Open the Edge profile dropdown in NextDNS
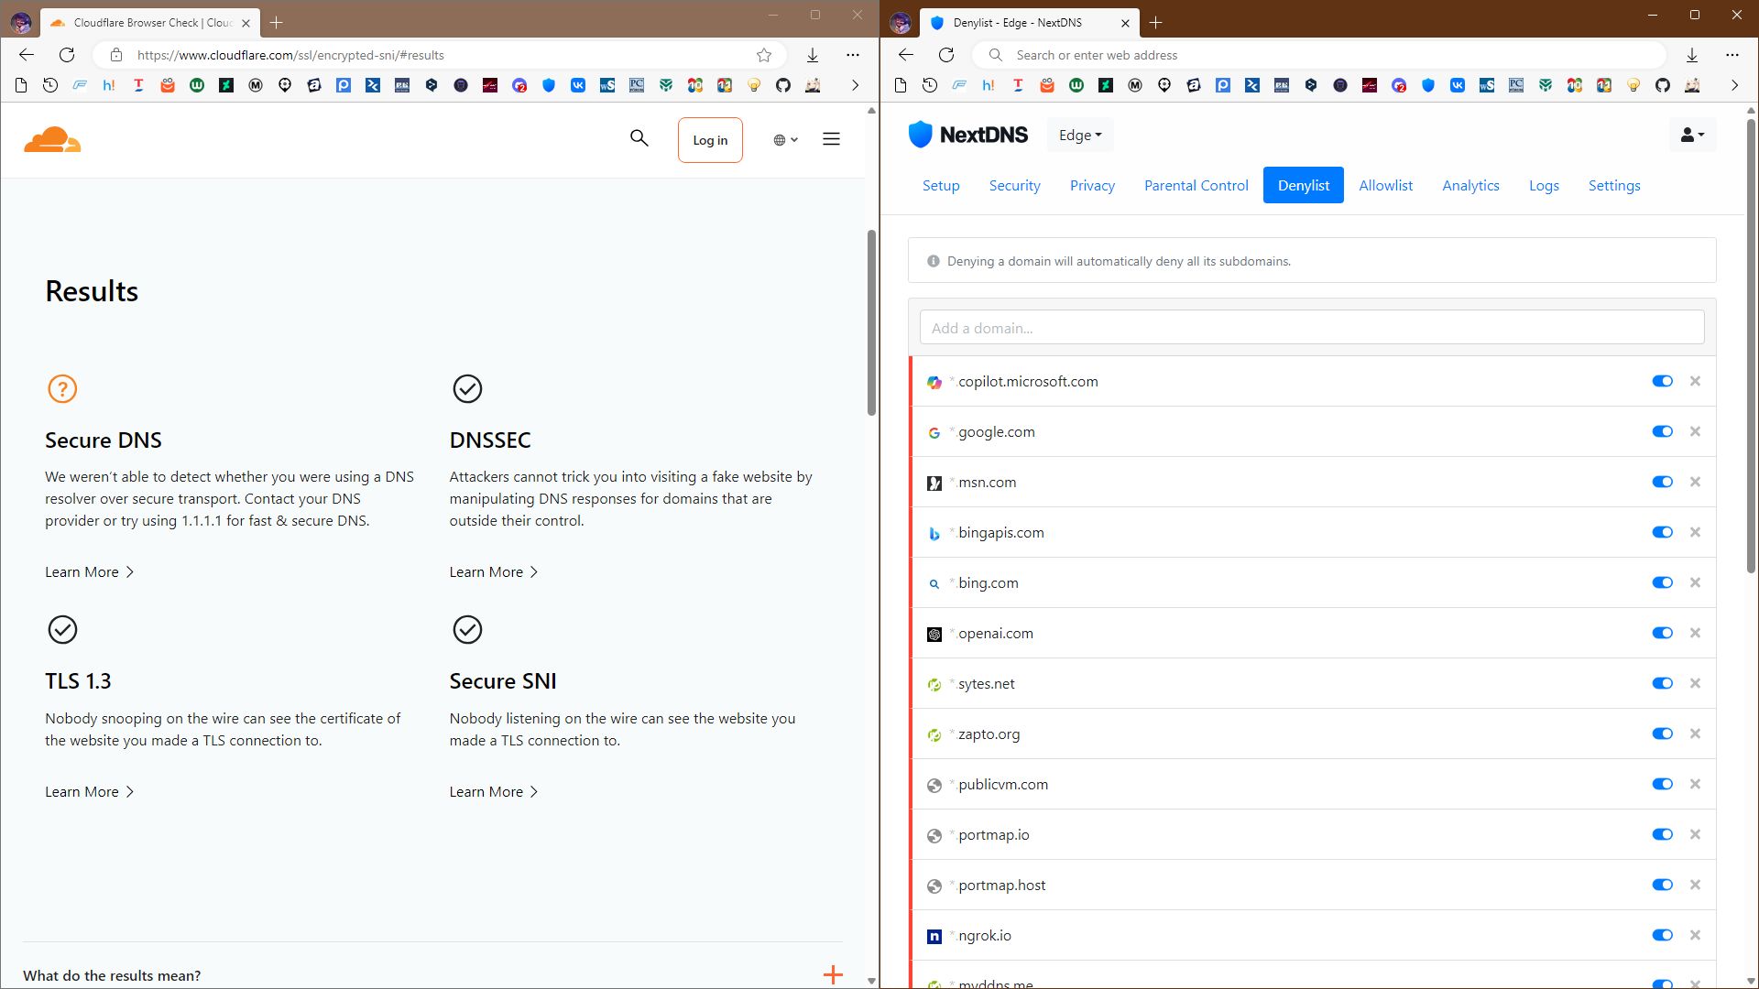 [x=1079, y=135]
